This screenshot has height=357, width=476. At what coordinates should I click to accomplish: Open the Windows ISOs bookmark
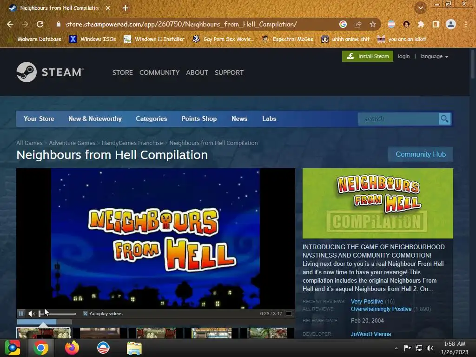click(x=93, y=39)
